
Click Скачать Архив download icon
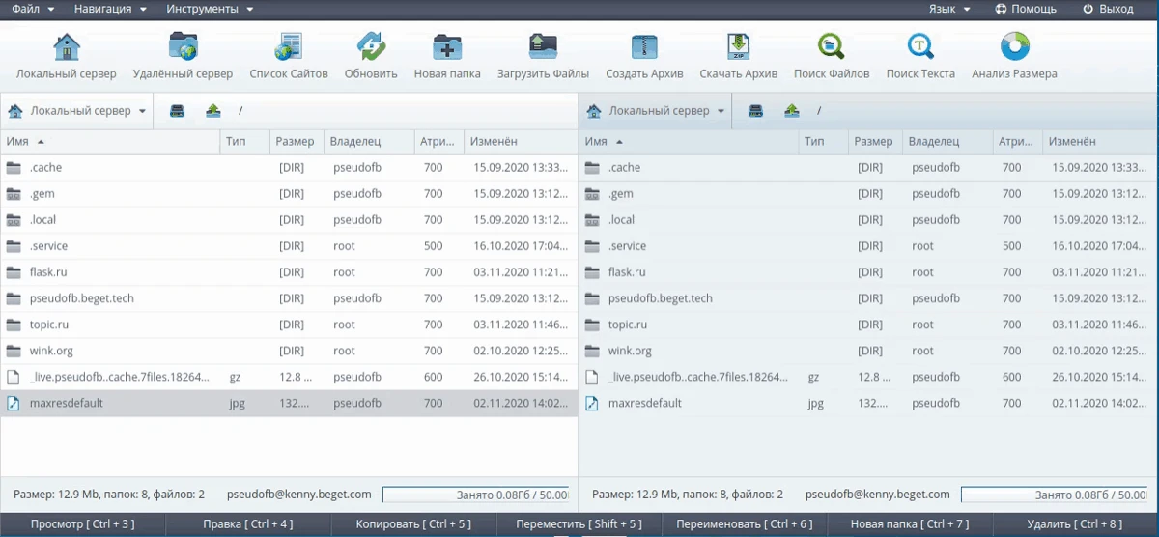(x=739, y=47)
